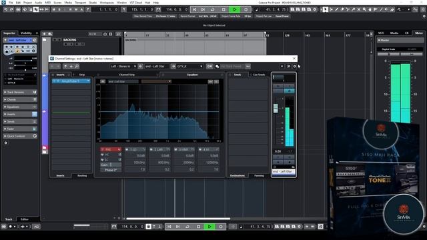
Task: Go to previous channel up arrow
Action: click(x=65, y=67)
